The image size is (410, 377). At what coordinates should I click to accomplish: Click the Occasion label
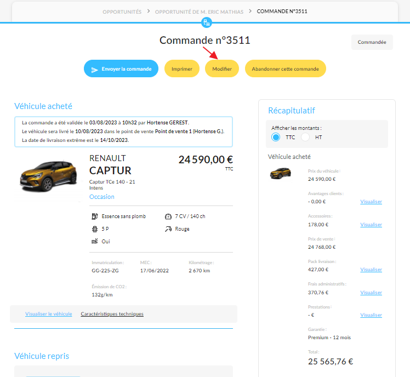102,197
